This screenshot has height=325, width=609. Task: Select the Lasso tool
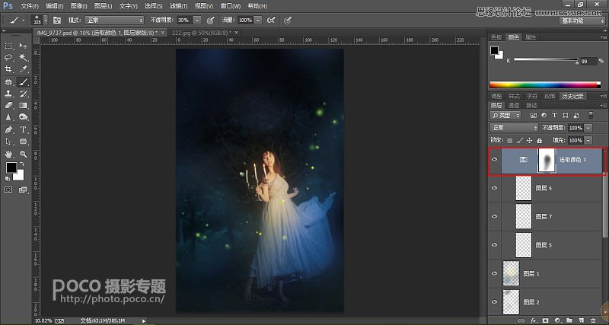tap(9, 57)
